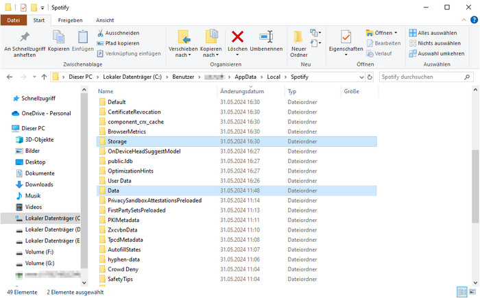Select the Crowd Deny folder

[x=123, y=269]
